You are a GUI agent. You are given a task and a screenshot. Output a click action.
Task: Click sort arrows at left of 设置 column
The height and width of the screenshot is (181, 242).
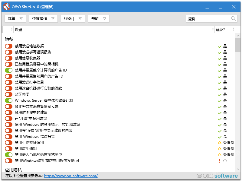tap(12, 29)
